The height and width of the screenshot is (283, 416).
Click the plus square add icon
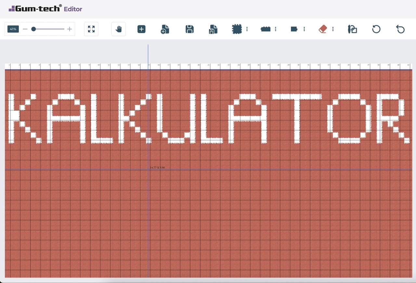pos(141,29)
